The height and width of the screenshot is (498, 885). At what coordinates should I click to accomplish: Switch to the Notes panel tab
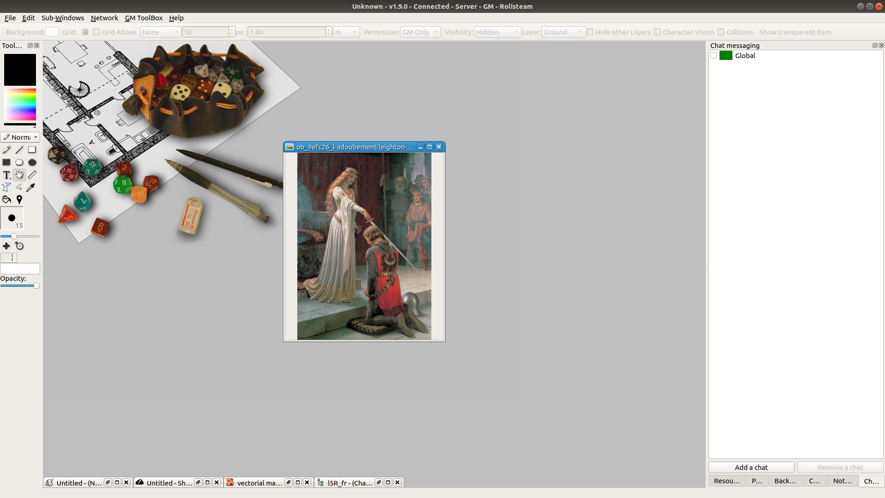842,481
